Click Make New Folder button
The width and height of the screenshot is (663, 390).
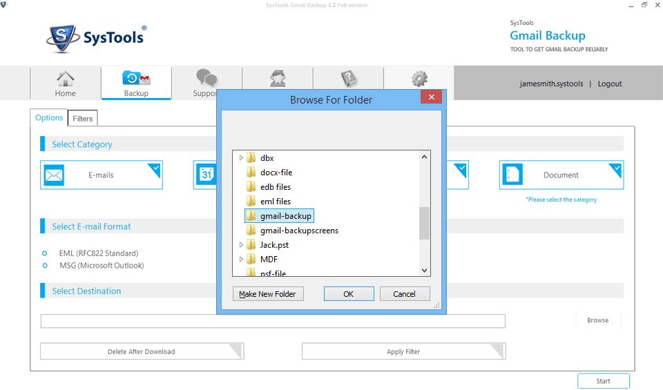tap(268, 294)
